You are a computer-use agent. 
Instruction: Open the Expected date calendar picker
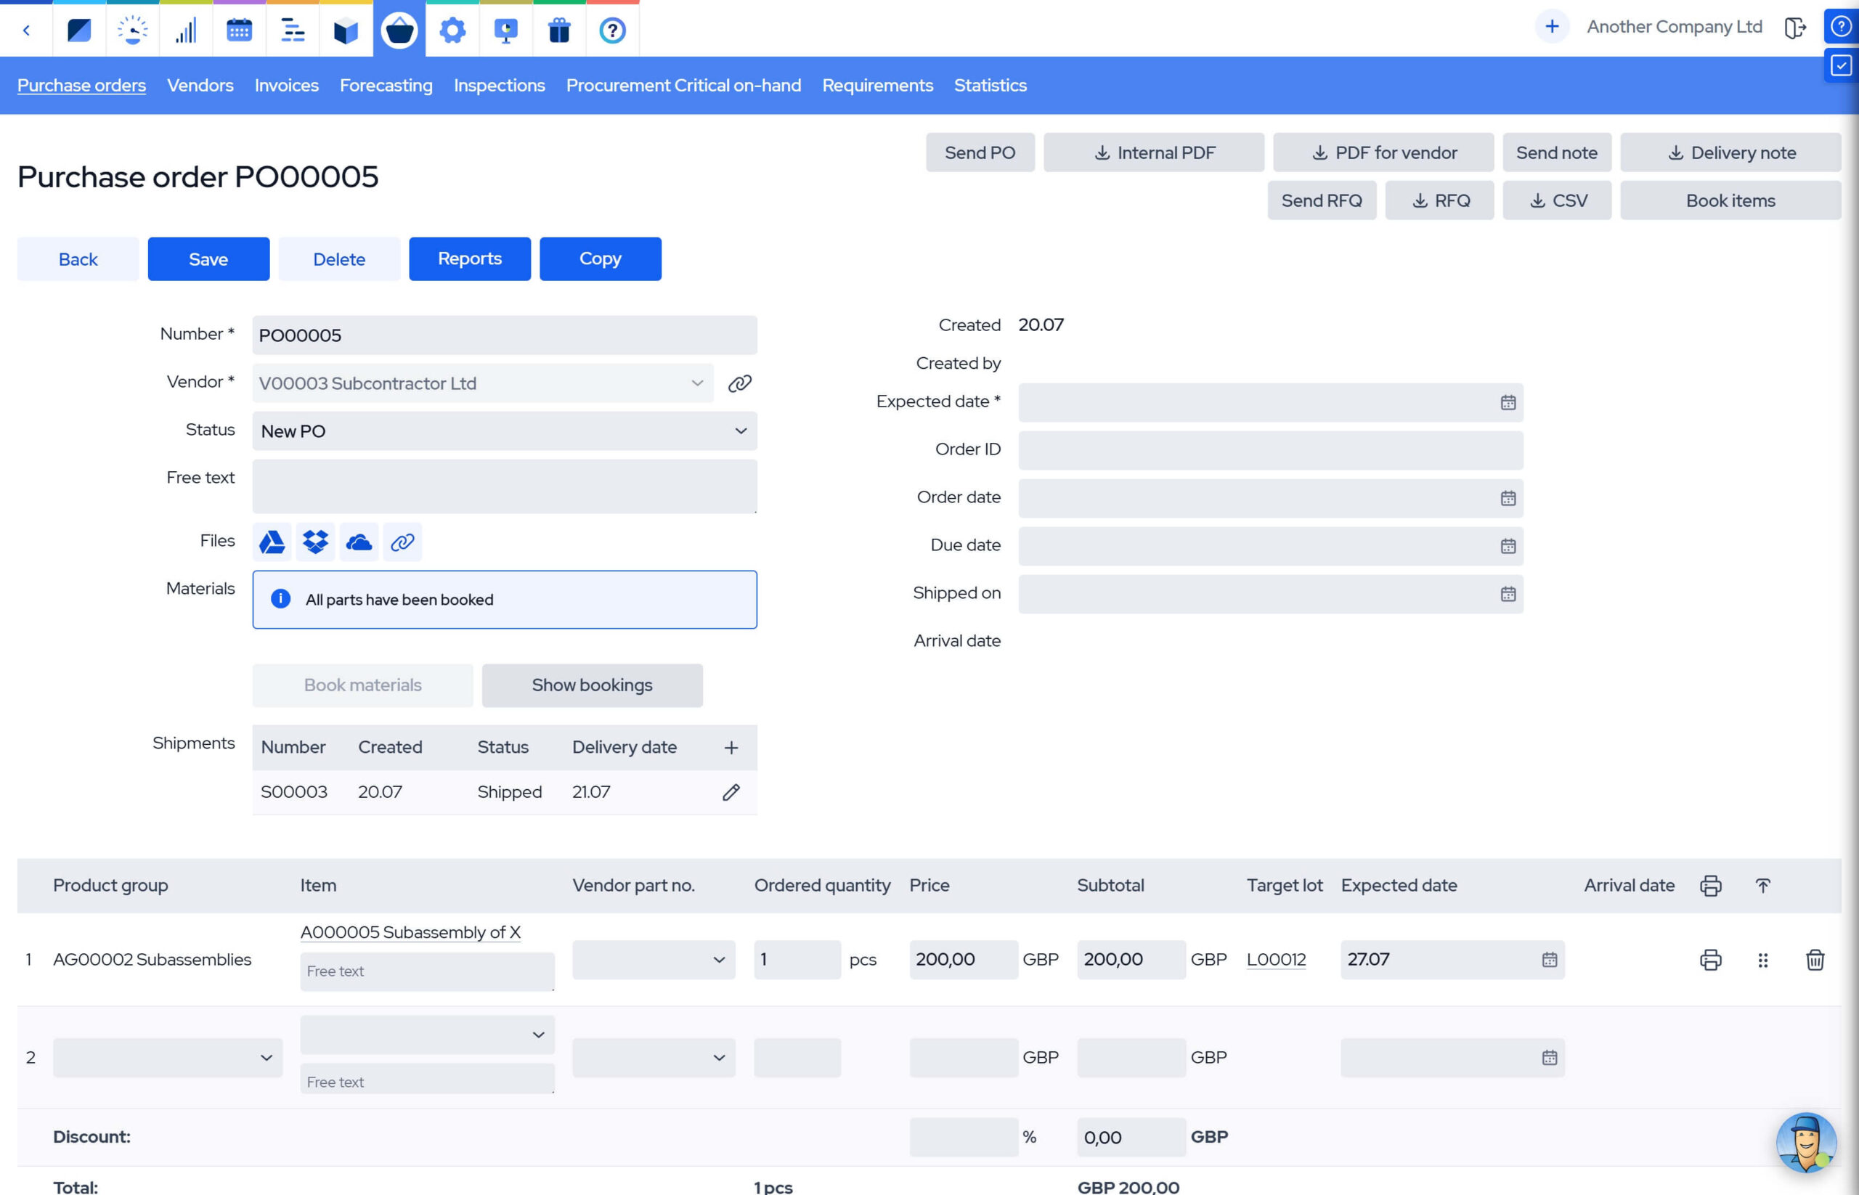point(1508,403)
